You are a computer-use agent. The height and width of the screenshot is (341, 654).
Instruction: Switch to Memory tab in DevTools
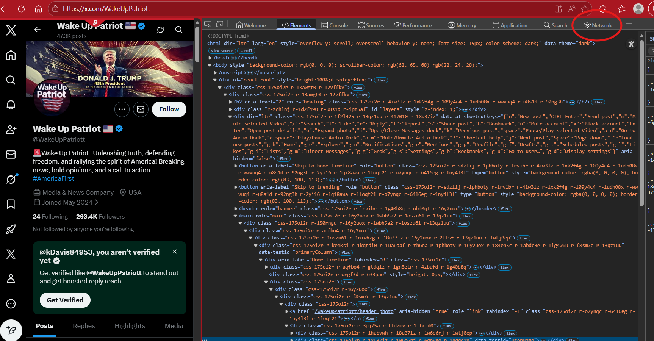(x=462, y=25)
